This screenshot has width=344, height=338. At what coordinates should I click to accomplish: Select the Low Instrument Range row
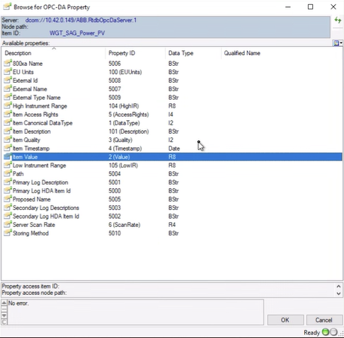point(173,165)
